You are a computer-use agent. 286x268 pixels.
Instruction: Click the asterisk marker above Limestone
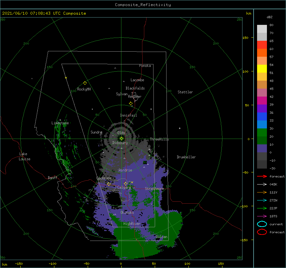(60, 120)
